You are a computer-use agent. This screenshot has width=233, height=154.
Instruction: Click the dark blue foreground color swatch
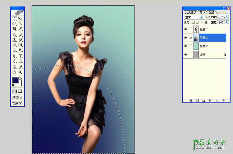[15, 80]
